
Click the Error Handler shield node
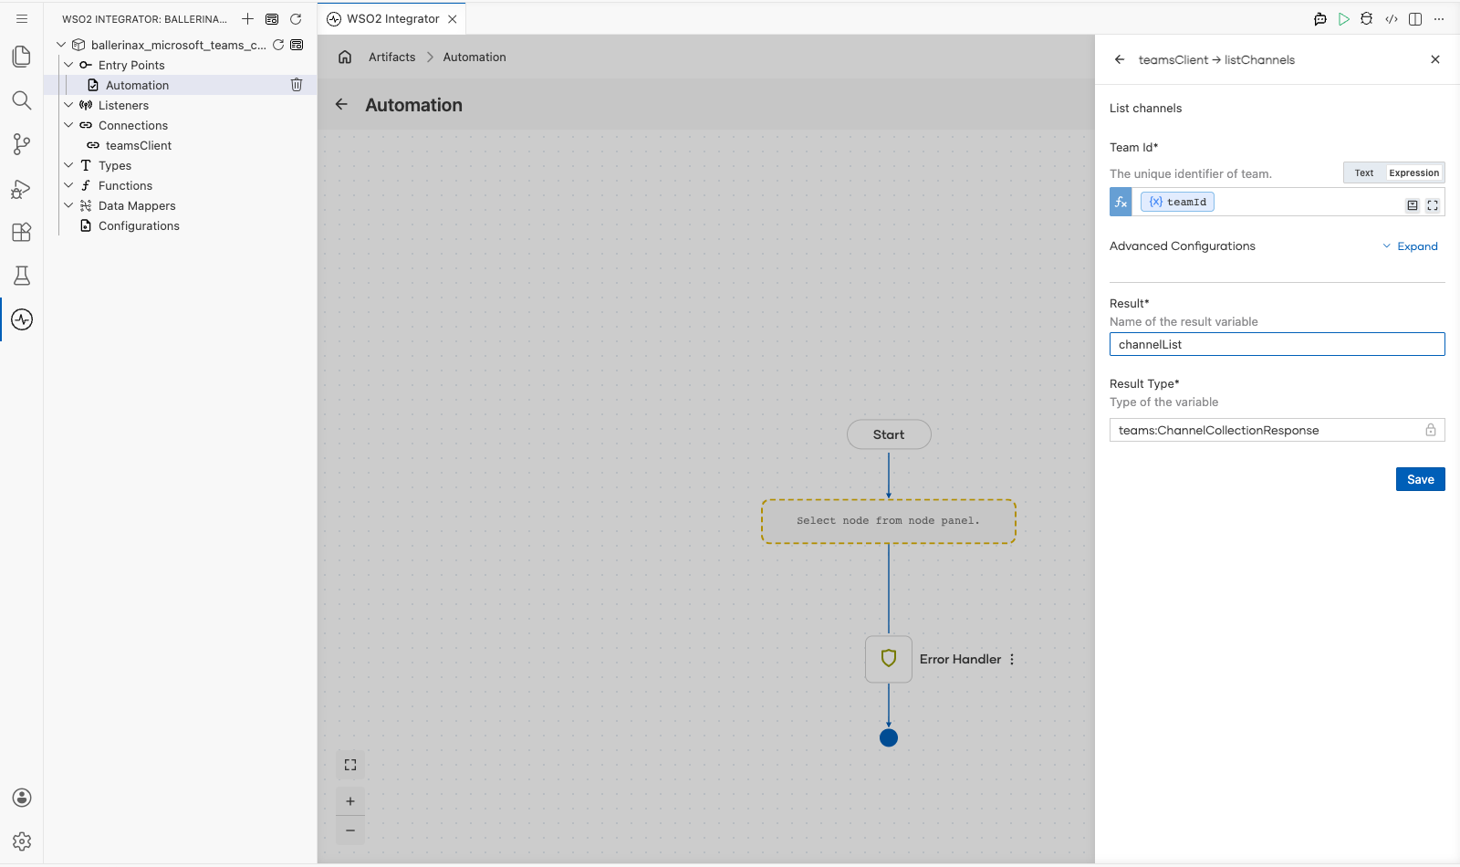click(889, 658)
